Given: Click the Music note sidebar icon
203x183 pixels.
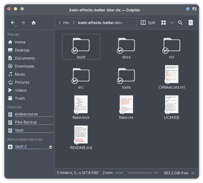Looking at the screenshot, I should [10, 74].
